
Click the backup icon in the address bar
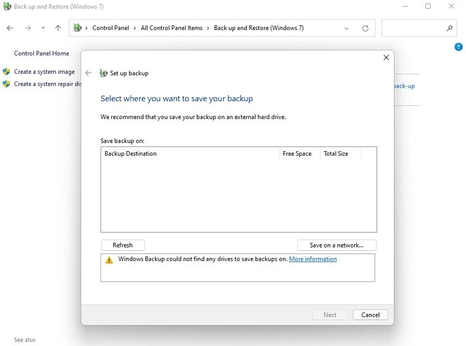78,28
